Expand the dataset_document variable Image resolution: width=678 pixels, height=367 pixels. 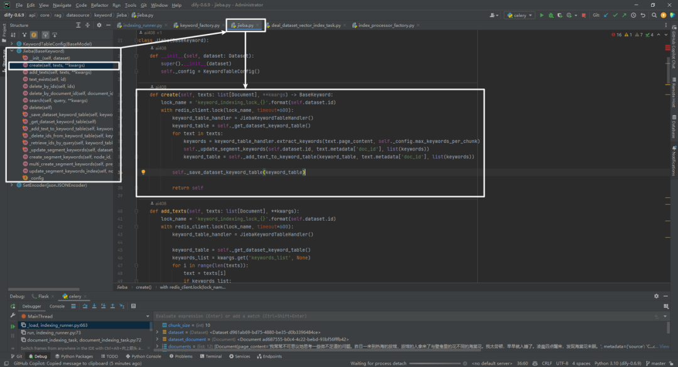158,339
